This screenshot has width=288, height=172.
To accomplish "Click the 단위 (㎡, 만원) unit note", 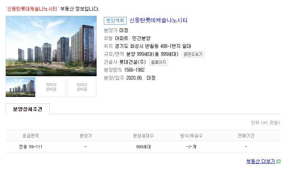I will (x=266, y=123).
